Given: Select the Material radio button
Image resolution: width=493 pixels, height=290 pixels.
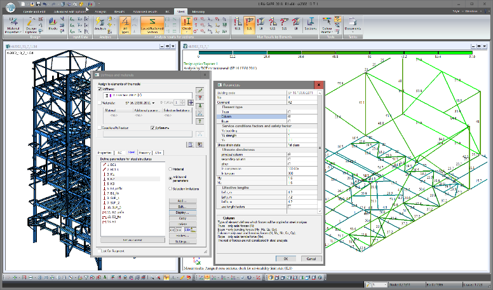Looking at the screenshot, I should (170, 169).
